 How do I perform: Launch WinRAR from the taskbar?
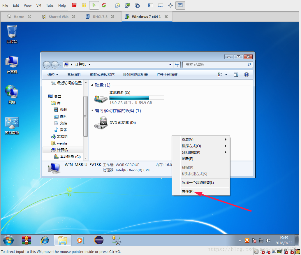pos(27,240)
